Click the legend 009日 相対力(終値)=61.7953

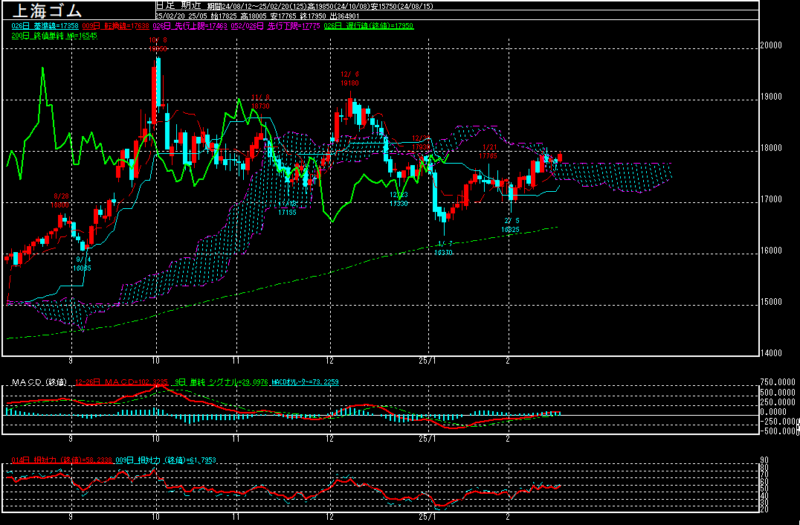tap(165, 460)
